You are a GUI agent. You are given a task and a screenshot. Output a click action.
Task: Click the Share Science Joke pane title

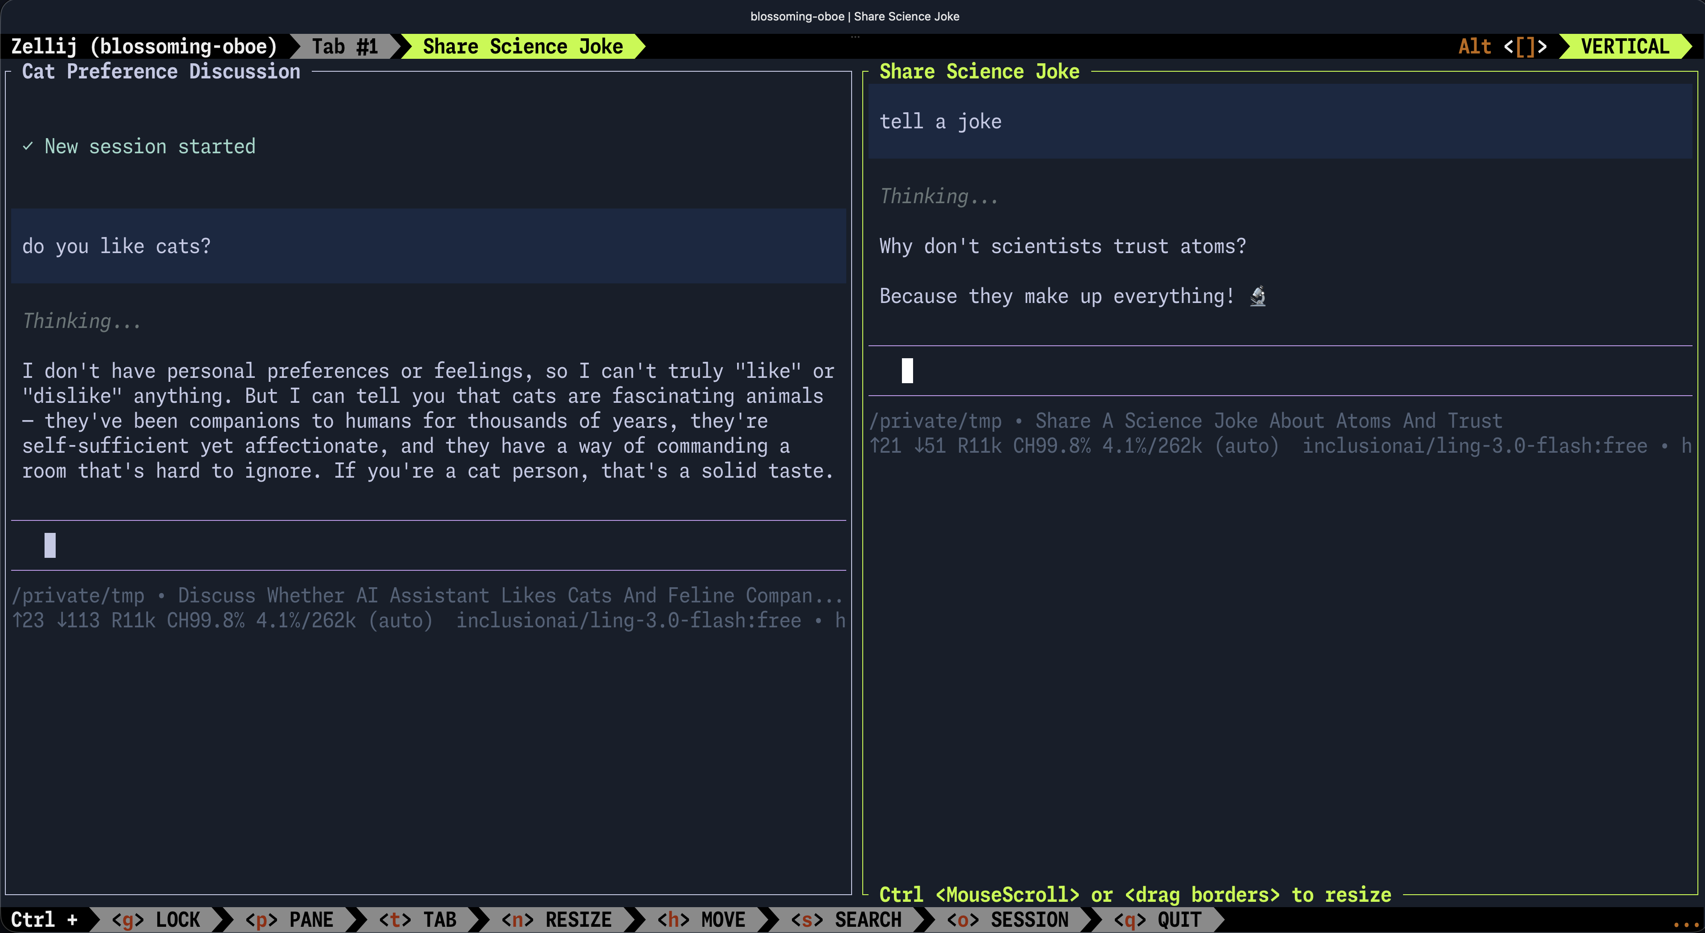[979, 72]
